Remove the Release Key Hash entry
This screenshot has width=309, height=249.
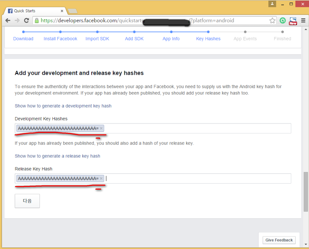click(x=101, y=179)
